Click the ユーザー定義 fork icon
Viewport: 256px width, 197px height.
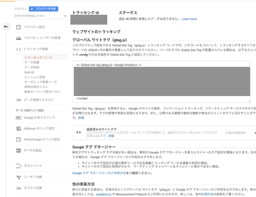(19, 177)
